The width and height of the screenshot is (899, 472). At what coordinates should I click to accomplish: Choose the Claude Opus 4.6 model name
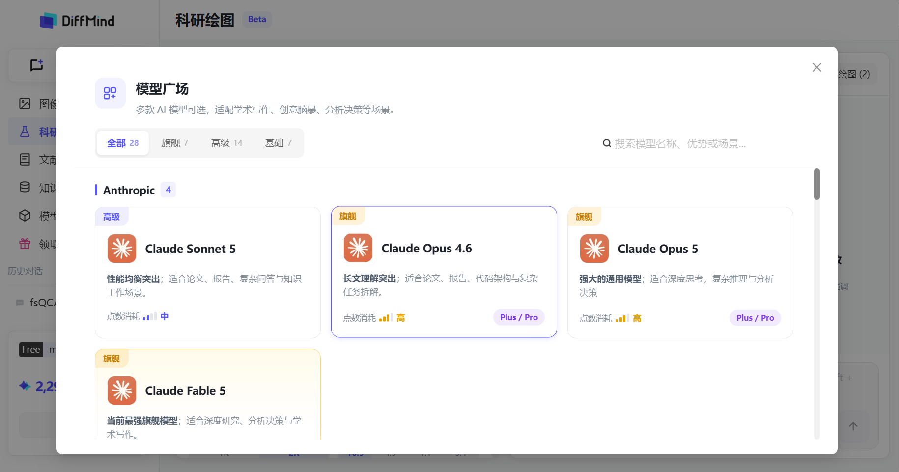[426, 249]
